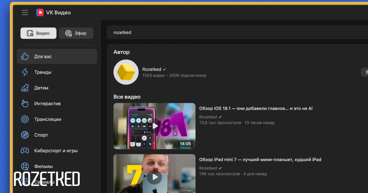Click the VK Видео logo icon

point(40,13)
